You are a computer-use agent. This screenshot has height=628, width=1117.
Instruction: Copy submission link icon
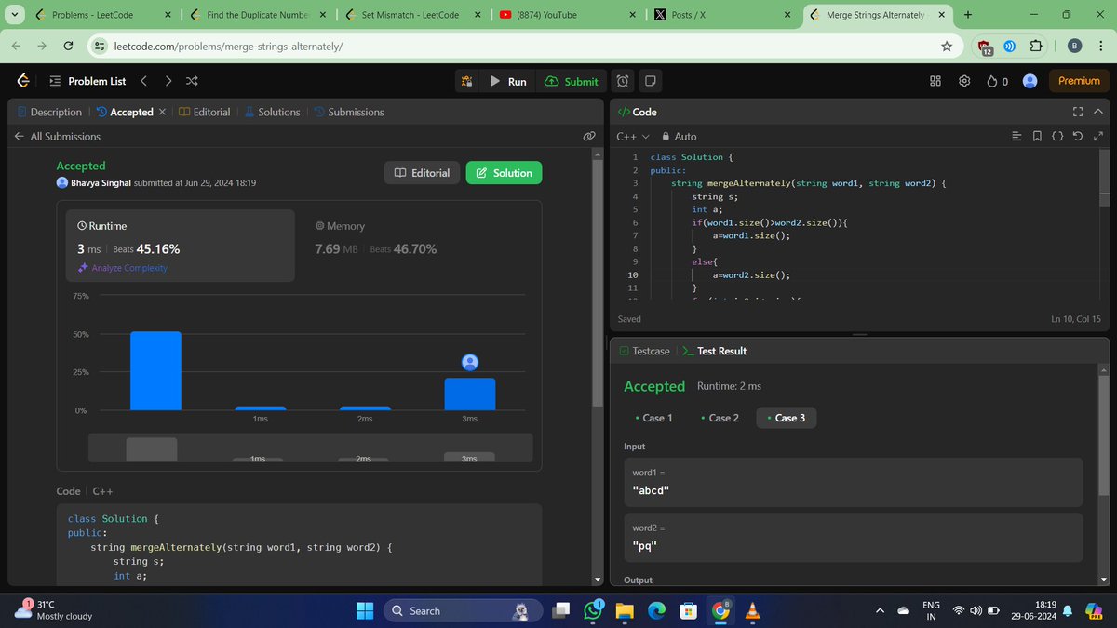click(588, 136)
